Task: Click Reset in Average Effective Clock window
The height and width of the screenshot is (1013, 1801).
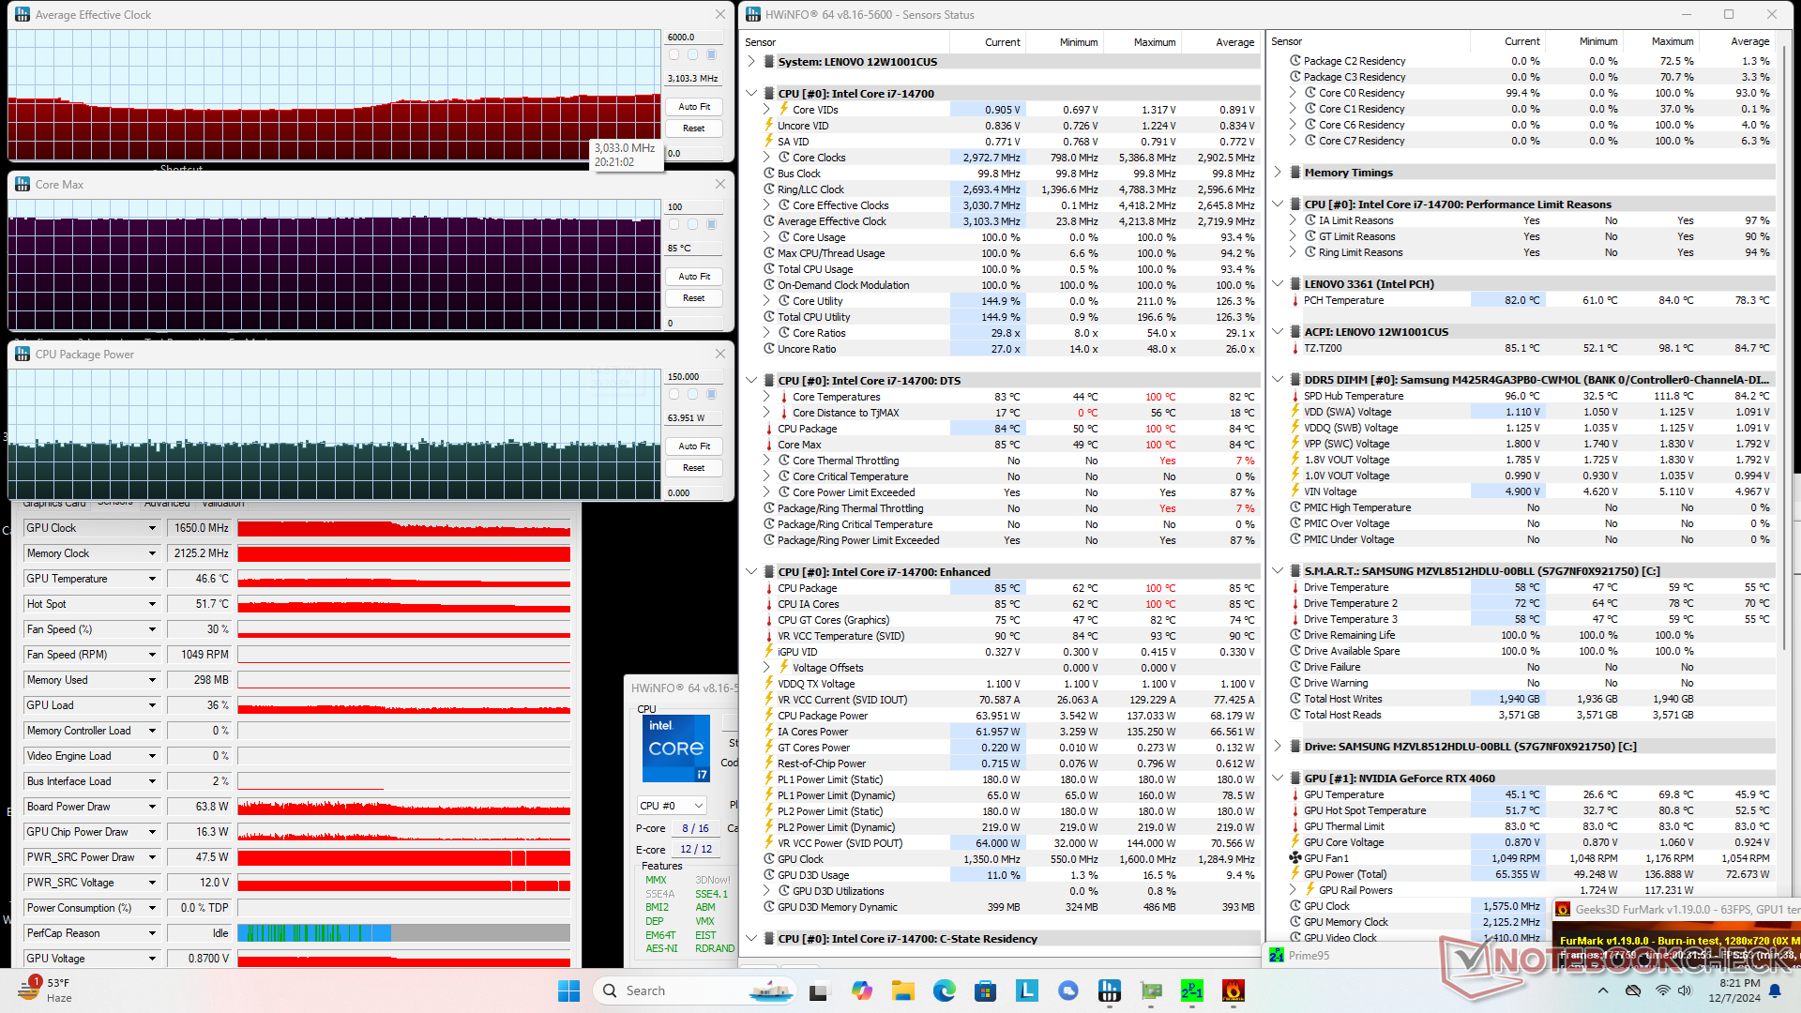Action: coord(694,129)
